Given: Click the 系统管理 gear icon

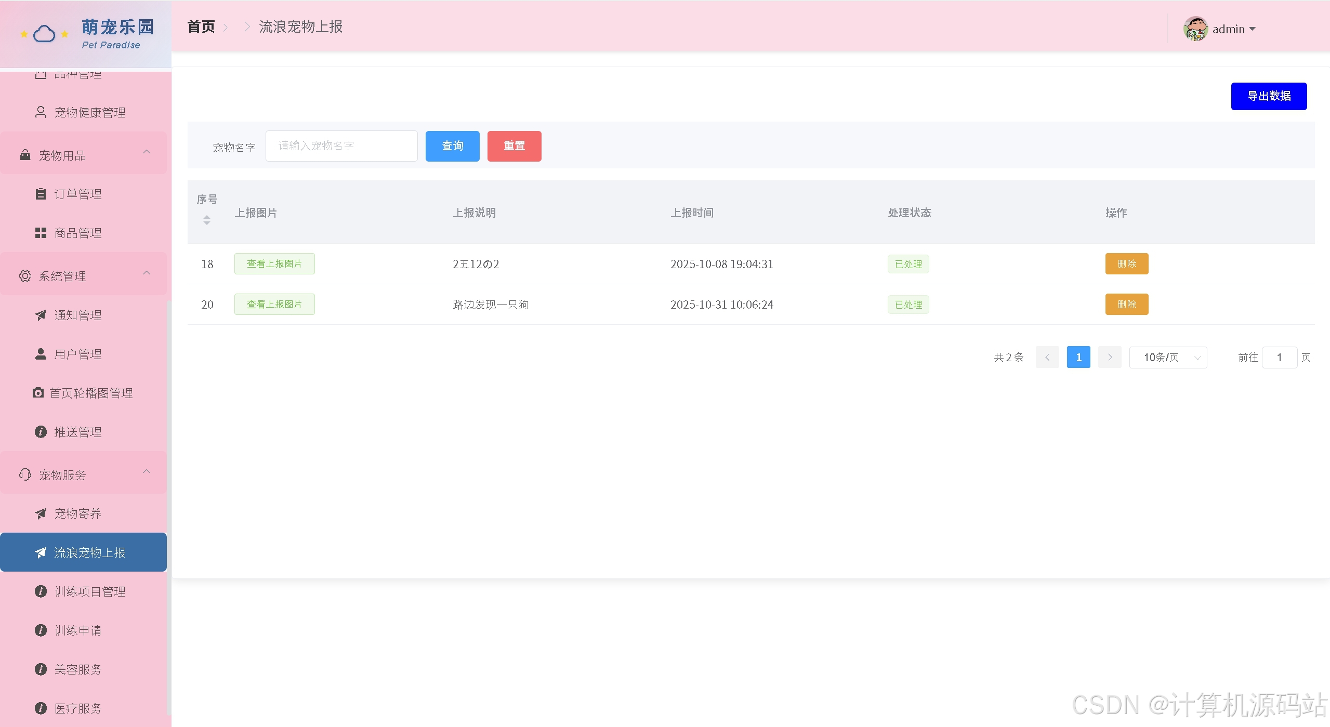Looking at the screenshot, I should pyautogui.click(x=25, y=276).
